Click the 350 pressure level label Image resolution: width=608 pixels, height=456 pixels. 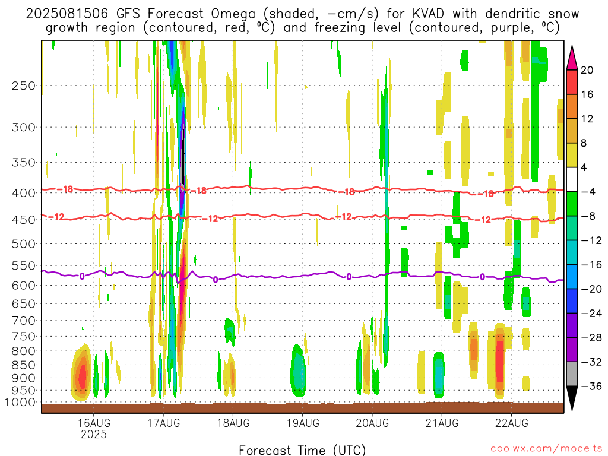coord(24,163)
